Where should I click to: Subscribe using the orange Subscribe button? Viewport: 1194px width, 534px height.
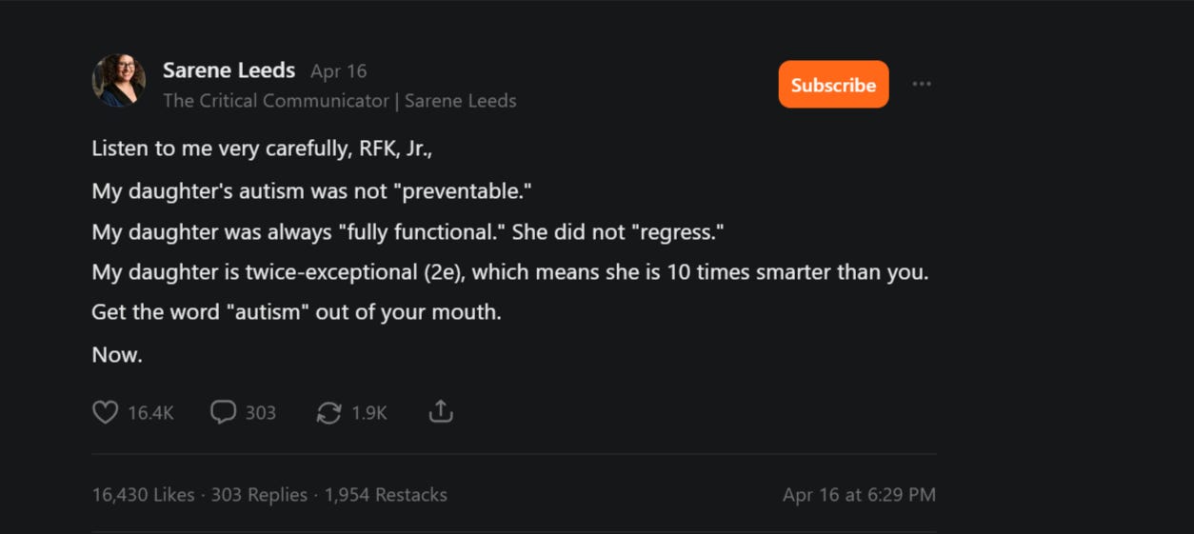pyautogui.click(x=833, y=85)
